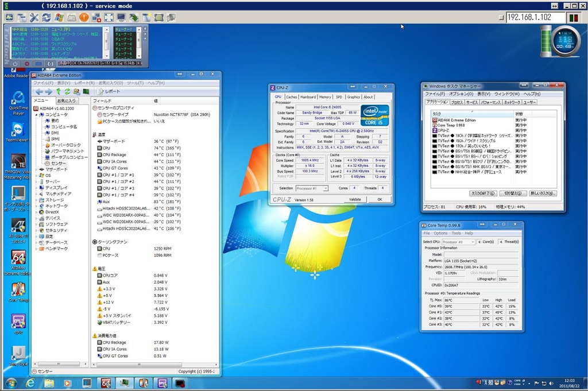This screenshot has height=391, width=588.
Task: Click the red record button on TV widget
Action: pyautogui.click(x=26, y=64)
